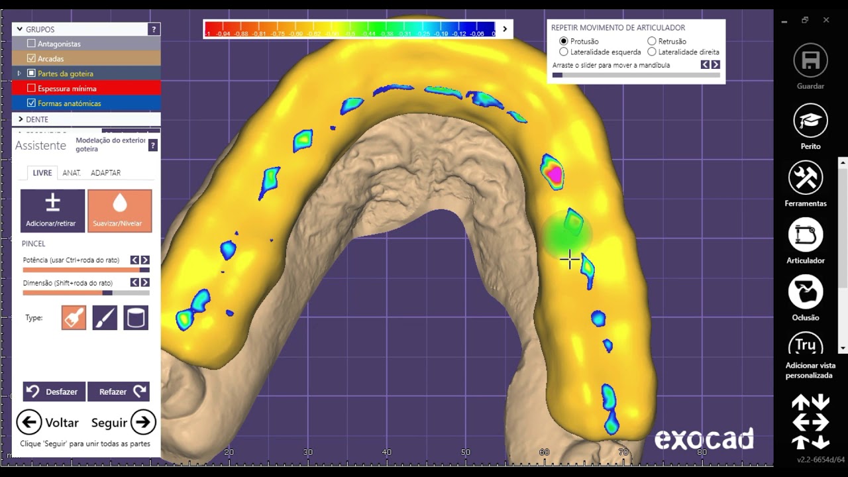Switch to the ANAT. tab
The width and height of the screenshot is (848, 477).
(72, 173)
